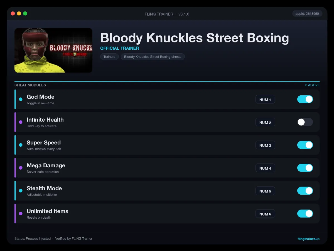The height and width of the screenshot is (251, 334).
Task: Toggle the Unlimited Items switch
Action: [305, 214]
